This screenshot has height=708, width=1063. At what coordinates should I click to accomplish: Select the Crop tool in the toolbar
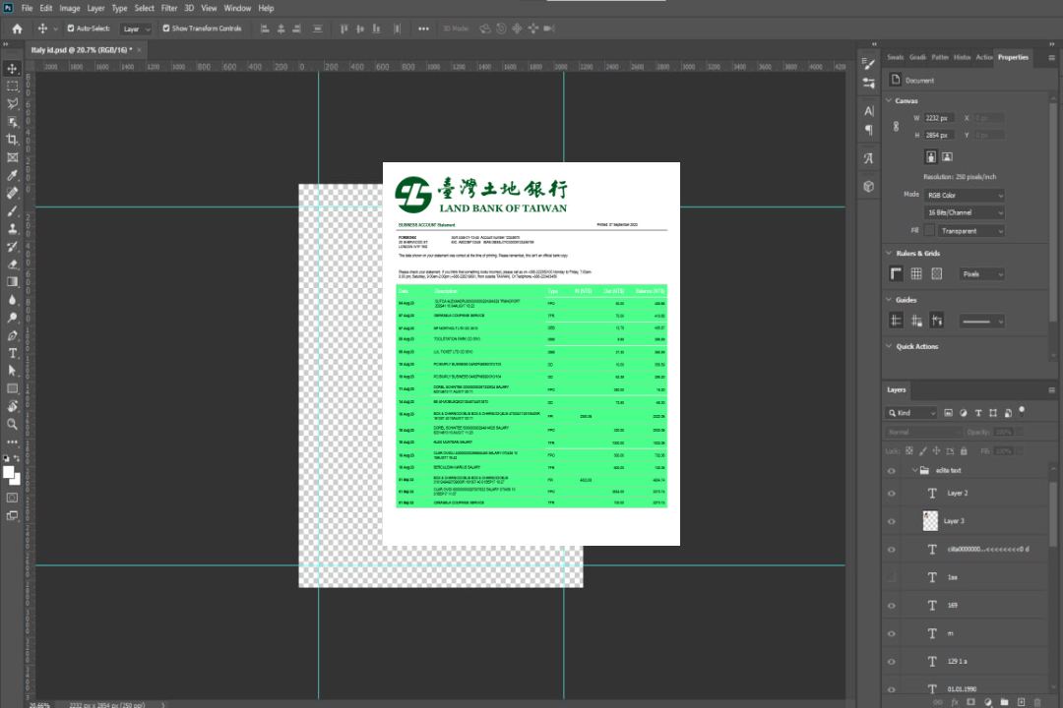(x=13, y=140)
